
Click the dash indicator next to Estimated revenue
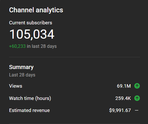[137, 111]
